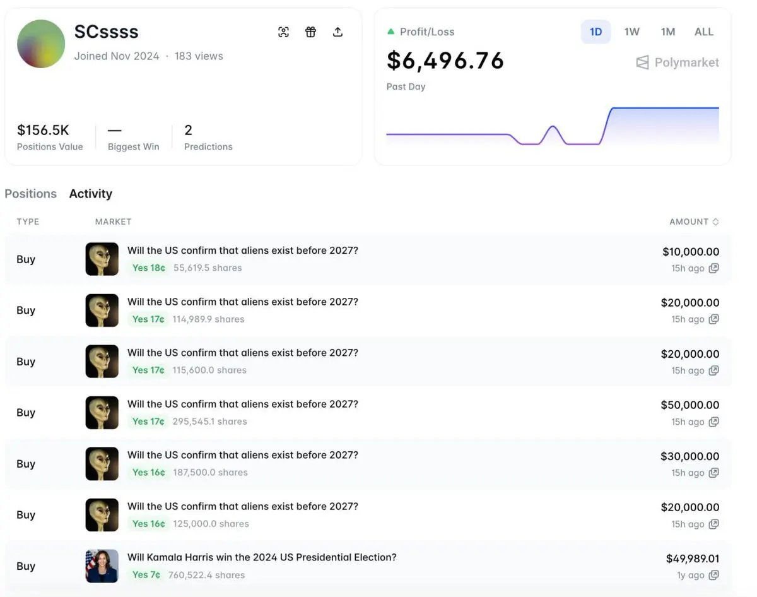Click Yes 17¢ badge in 295,545.1 shares row
Screen dimensions: 757x597
148,421
